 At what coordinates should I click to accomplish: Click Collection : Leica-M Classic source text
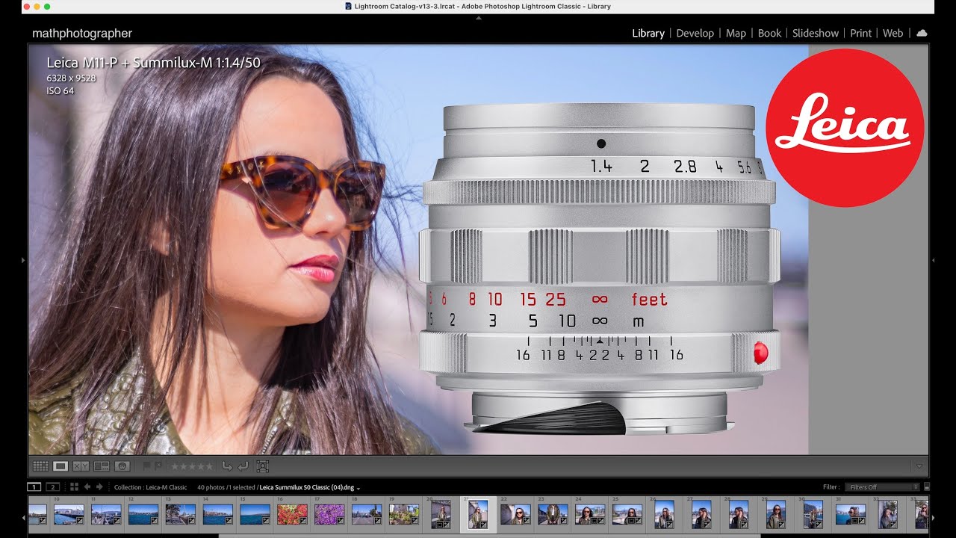(x=150, y=487)
